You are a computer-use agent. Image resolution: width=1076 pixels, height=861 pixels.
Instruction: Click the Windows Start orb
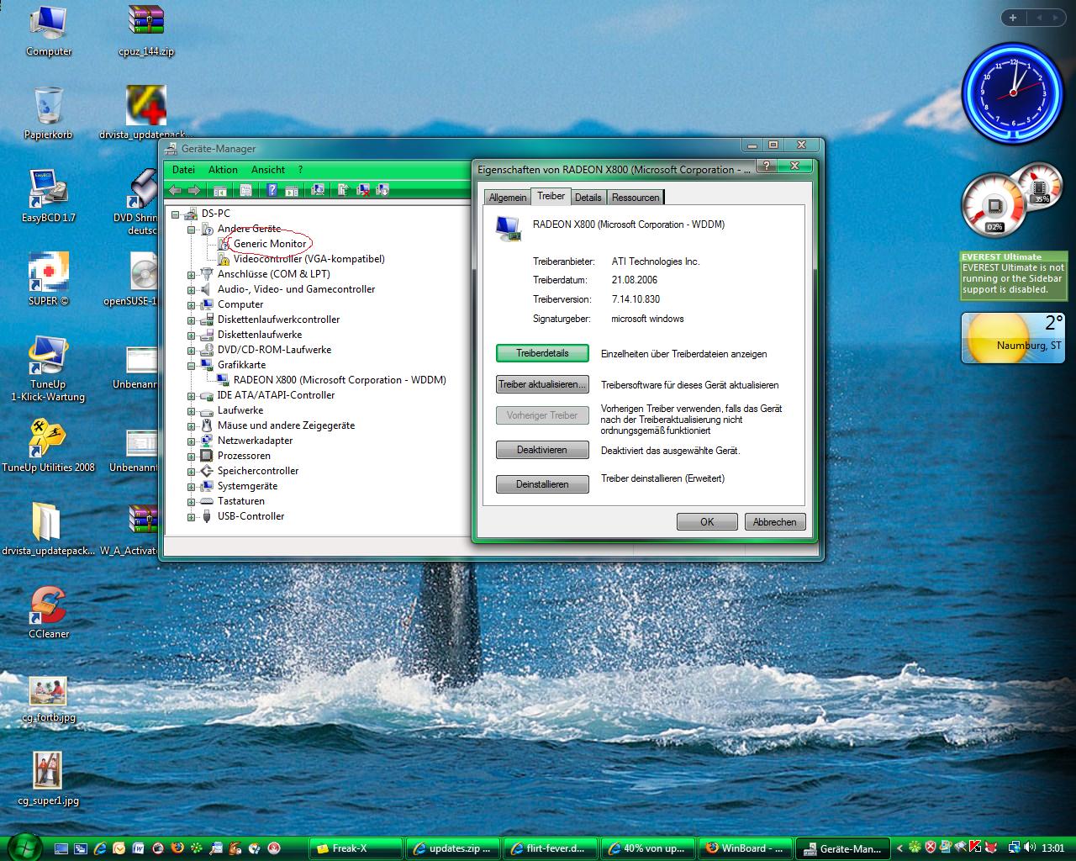click(x=24, y=847)
